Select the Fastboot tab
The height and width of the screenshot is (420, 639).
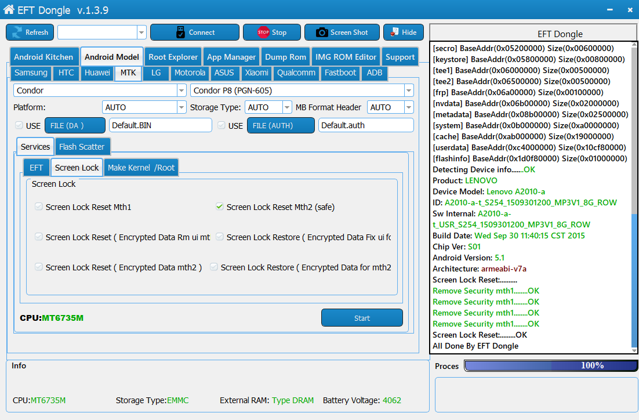pos(340,73)
